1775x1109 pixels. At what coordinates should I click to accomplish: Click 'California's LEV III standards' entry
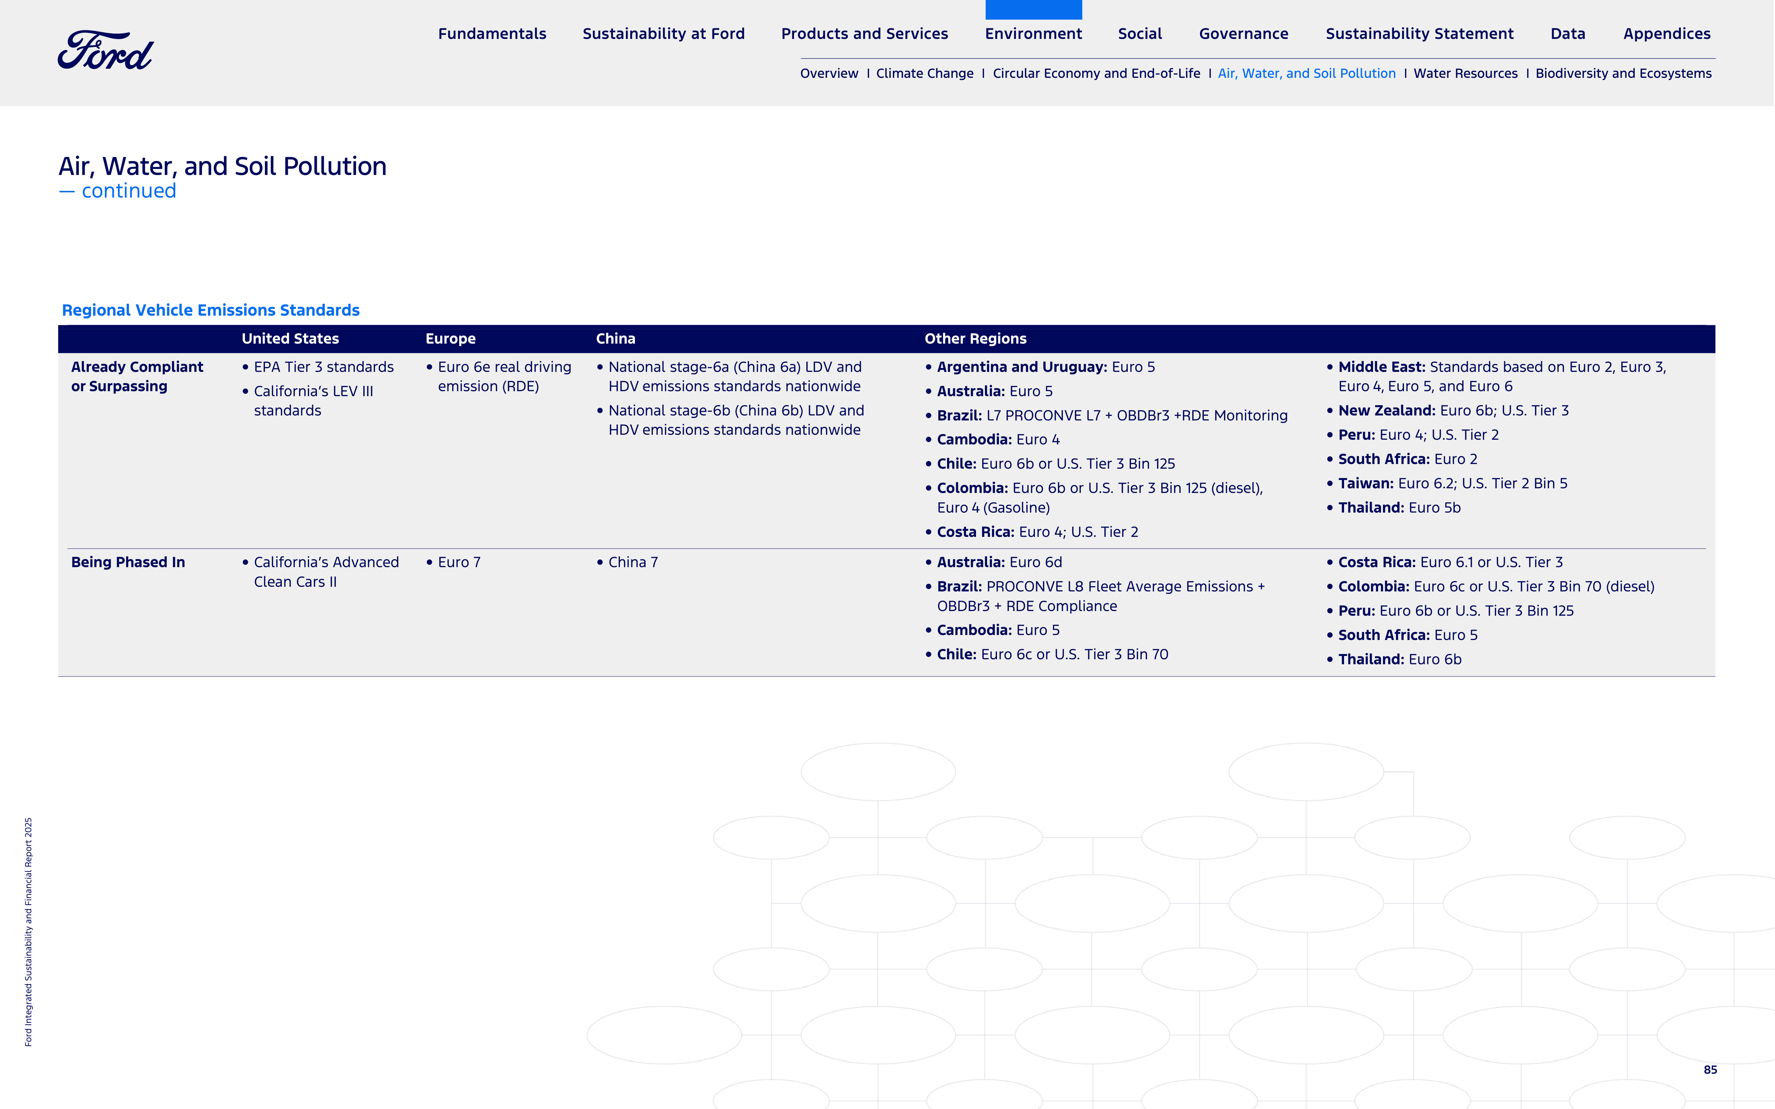313,400
